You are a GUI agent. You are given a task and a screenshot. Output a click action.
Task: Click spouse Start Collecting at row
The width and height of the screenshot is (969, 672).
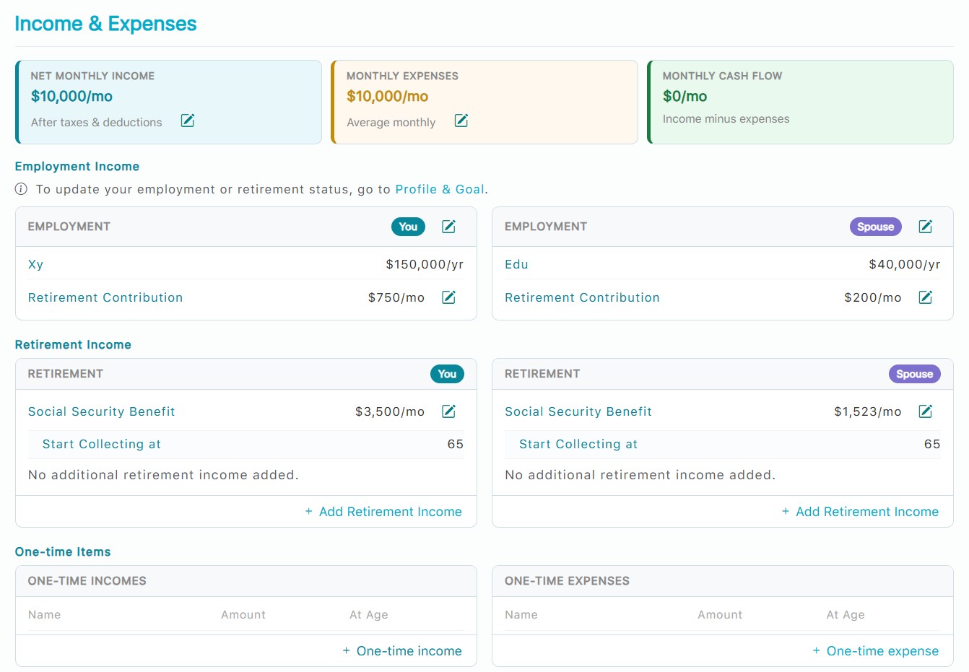pyautogui.click(x=723, y=445)
